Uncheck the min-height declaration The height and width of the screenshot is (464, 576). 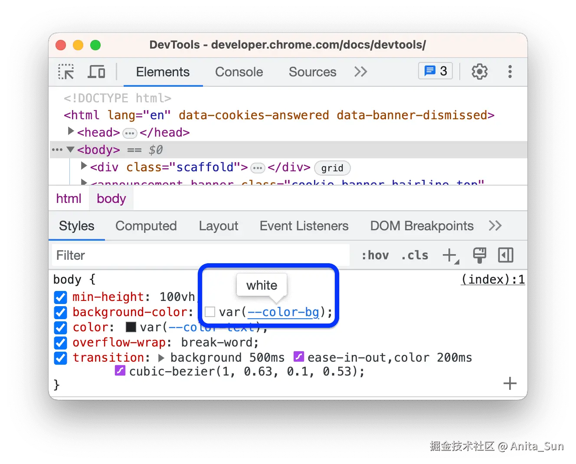tap(61, 297)
